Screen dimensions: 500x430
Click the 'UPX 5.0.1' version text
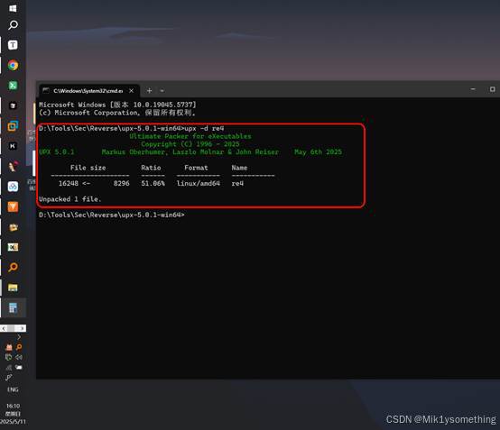(x=57, y=152)
